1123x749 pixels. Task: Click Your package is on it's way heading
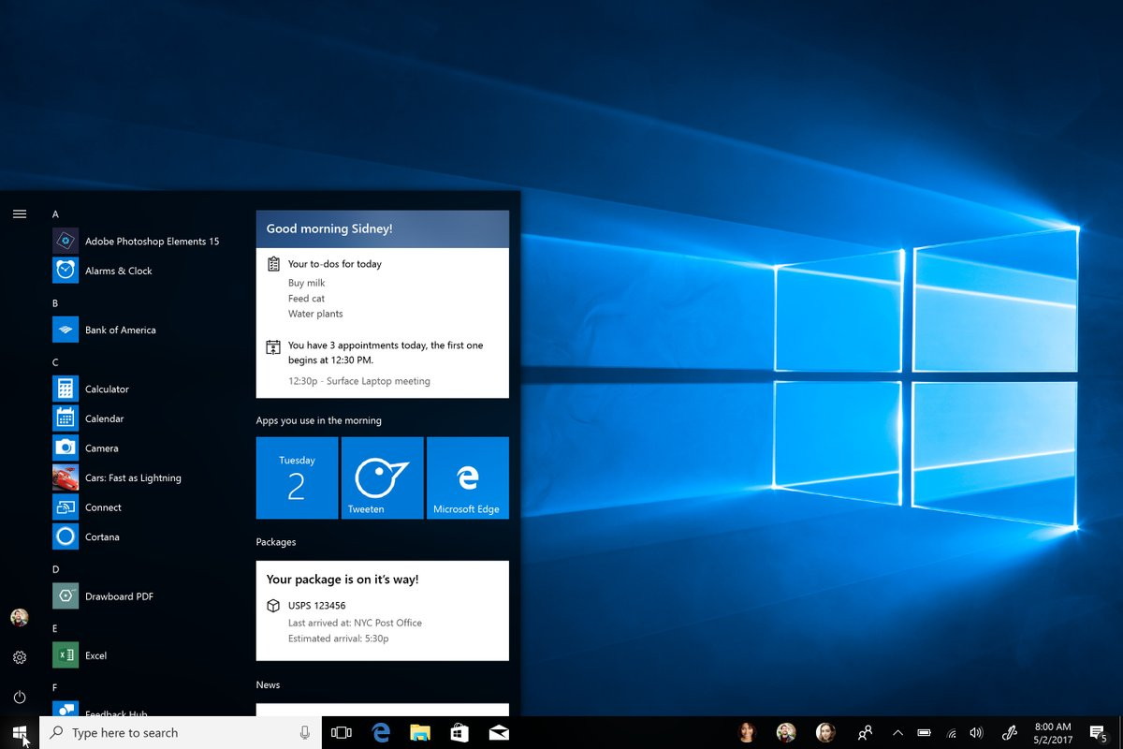343,580
